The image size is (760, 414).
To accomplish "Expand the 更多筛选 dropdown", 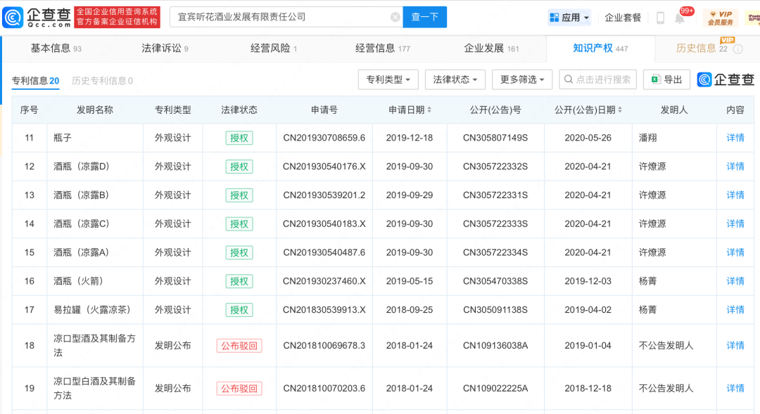I will point(522,79).
